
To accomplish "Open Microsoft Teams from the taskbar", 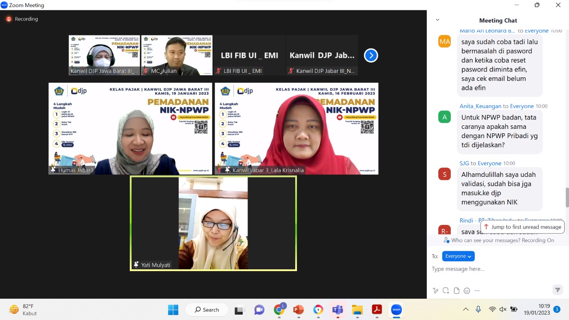I will pyautogui.click(x=337, y=310).
